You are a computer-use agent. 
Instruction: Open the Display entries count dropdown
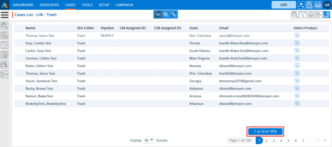click(149, 141)
